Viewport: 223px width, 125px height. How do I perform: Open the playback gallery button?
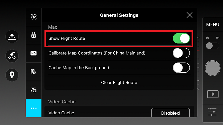coord(213,94)
